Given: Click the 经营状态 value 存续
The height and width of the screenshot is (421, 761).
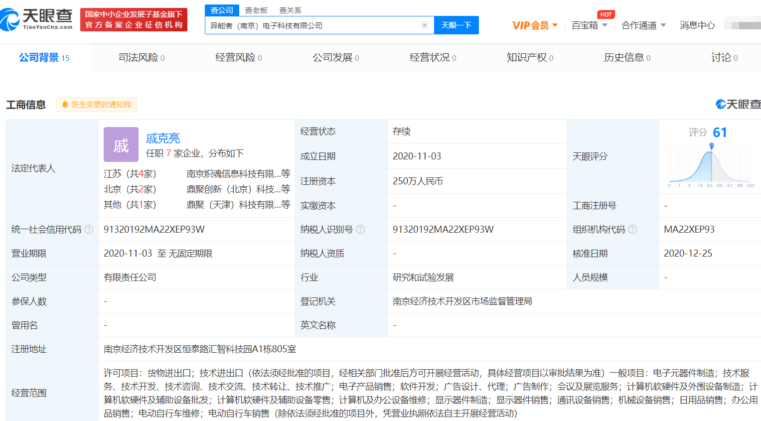Looking at the screenshot, I should pos(402,132).
